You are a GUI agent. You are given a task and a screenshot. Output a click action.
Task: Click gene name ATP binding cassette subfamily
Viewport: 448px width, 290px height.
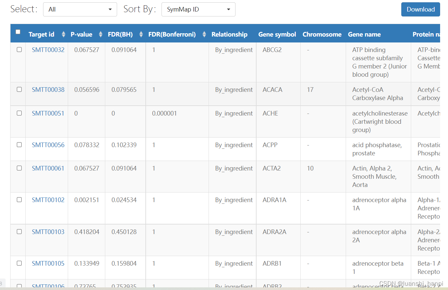click(x=379, y=62)
